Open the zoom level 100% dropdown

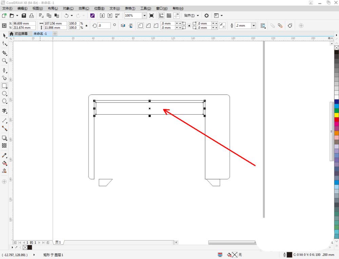pos(145,16)
